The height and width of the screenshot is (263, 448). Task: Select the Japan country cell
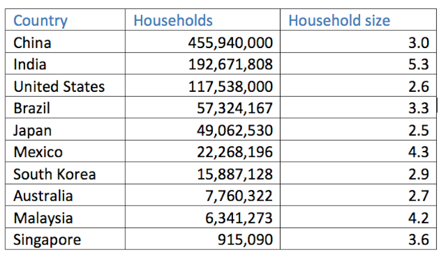(x=65, y=129)
